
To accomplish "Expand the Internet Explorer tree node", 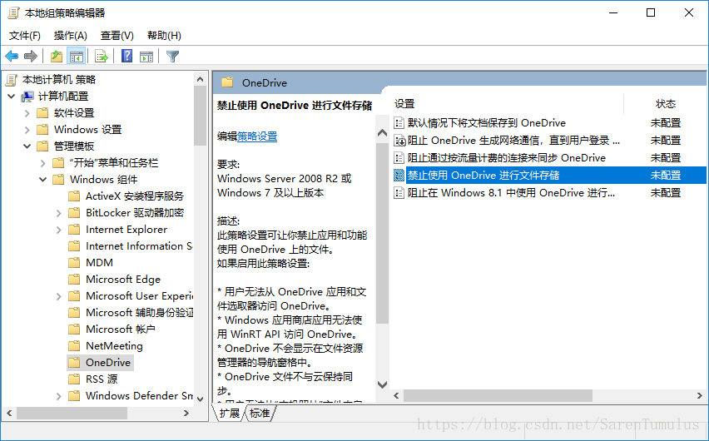I will pyautogui.click(x=59, y=230).
